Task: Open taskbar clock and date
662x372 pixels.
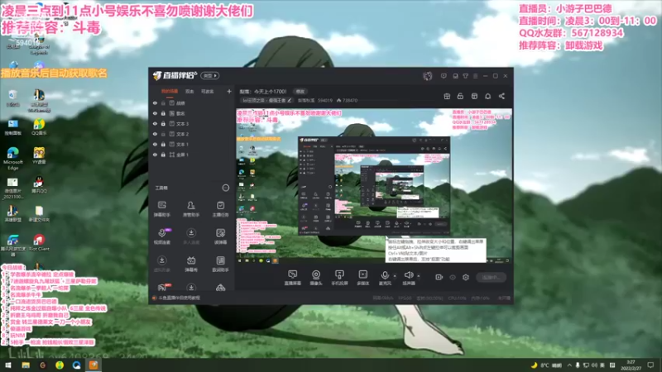Action: tap(631, 365)
